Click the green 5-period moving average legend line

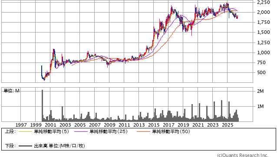click(25, 131)
